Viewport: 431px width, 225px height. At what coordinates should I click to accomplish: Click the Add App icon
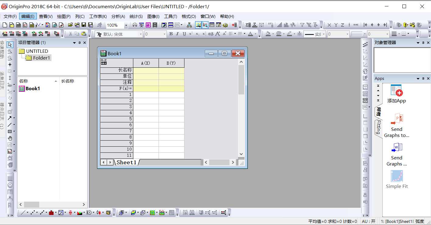(x=397, y=94)
